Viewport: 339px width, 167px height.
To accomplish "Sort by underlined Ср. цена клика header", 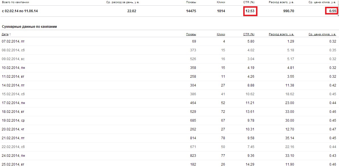I will click(323, 34).
